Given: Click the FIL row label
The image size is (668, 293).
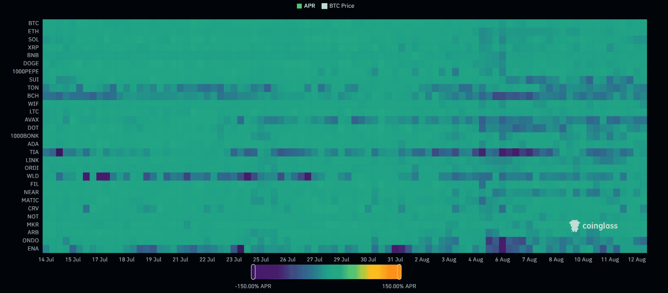Looking at the screenshot, I should coord(35,184).
